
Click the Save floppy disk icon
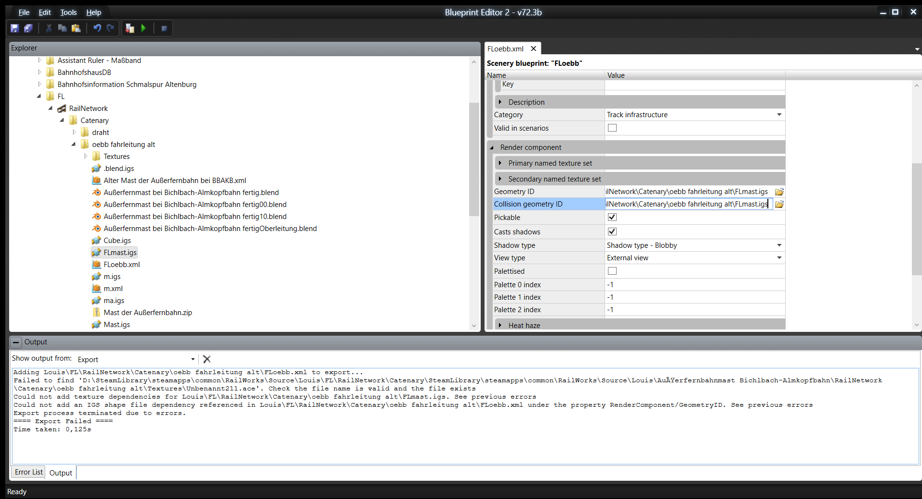(x=14, y=28)
